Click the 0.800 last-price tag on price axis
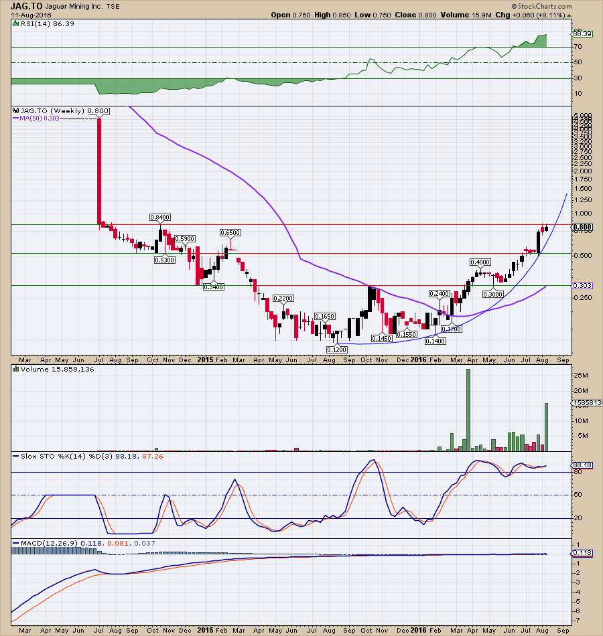Viewport: 603px width, 636px height. tap(582, 227)
